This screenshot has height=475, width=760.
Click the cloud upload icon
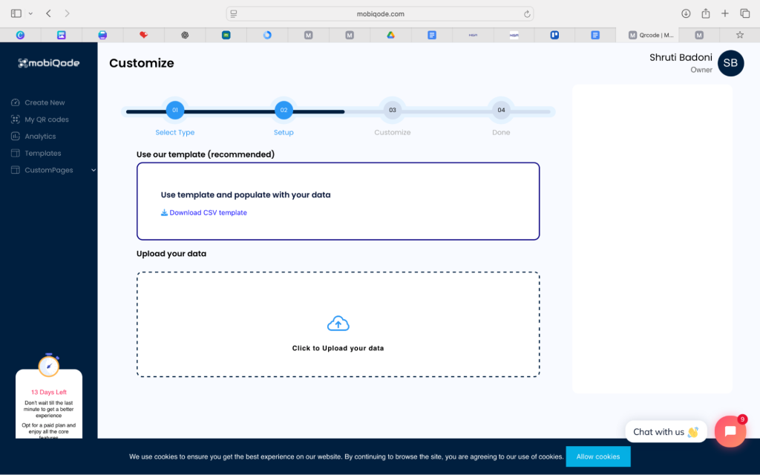(x=338, y=324)
